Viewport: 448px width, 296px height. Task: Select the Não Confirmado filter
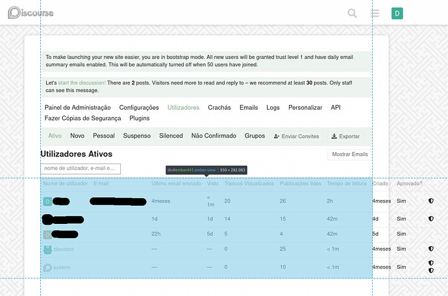tap(214, 136)
